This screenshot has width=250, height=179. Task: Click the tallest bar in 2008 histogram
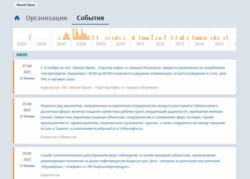73,34
